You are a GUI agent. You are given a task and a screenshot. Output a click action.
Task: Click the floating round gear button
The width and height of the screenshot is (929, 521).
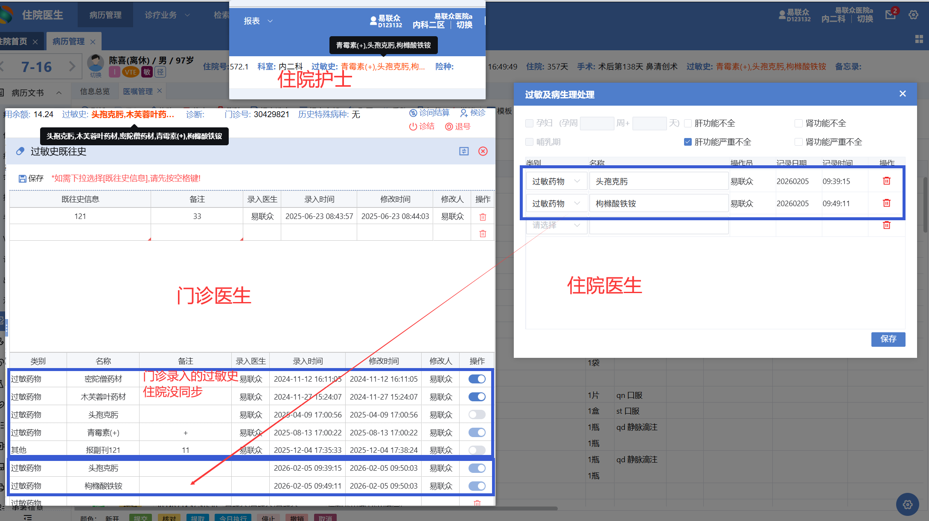907,504
